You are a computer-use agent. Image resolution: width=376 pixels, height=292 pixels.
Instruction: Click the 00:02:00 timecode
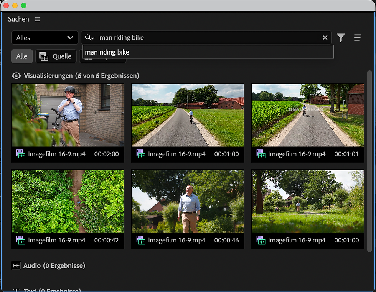pos(107,154)
